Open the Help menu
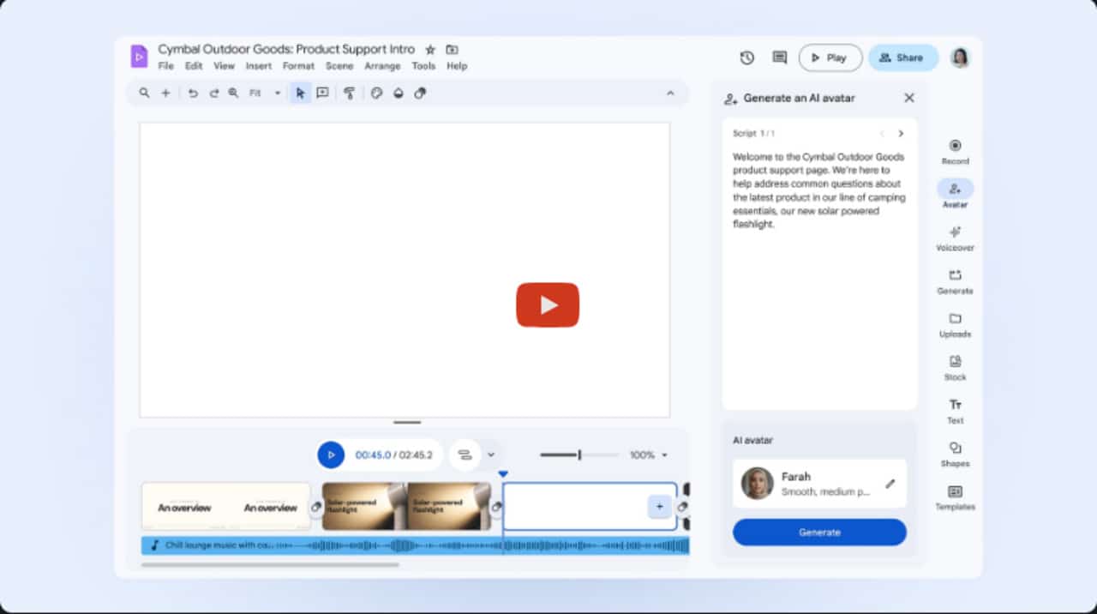This screenshot has width=1097, height=614. [457, 66]
